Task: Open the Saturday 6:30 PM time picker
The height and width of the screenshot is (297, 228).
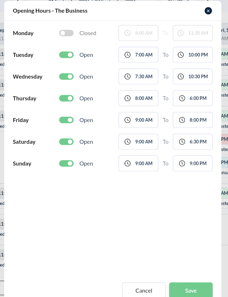Action: tap(193, 142)
